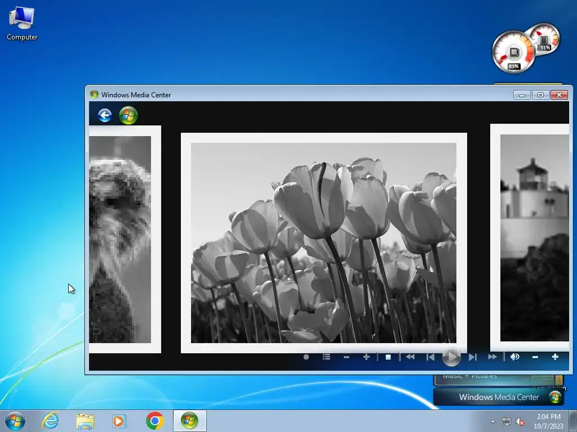
Task: Click Show Desktop strip at taskbar end
Action: pos(573,421)
